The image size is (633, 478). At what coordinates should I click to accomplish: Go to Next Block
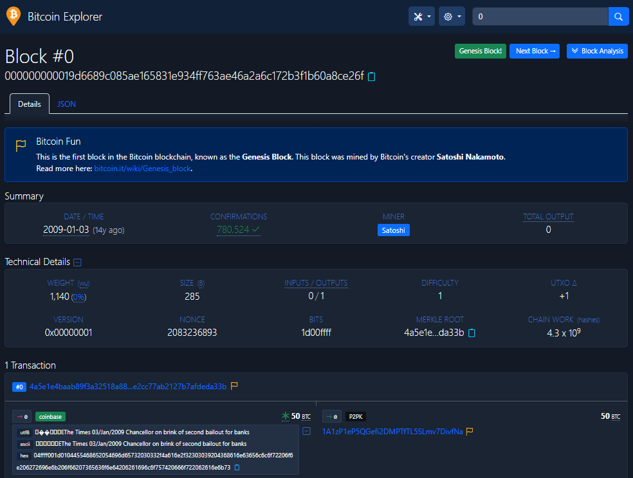pos(534,51)
